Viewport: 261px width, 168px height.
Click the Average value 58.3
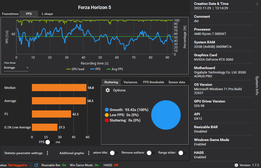[90, 101]
